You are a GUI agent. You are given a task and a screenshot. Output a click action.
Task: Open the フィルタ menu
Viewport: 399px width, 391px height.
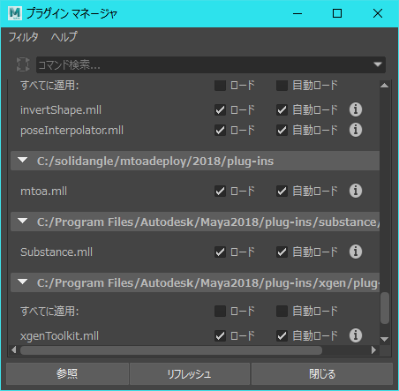[x=23, y=37]
